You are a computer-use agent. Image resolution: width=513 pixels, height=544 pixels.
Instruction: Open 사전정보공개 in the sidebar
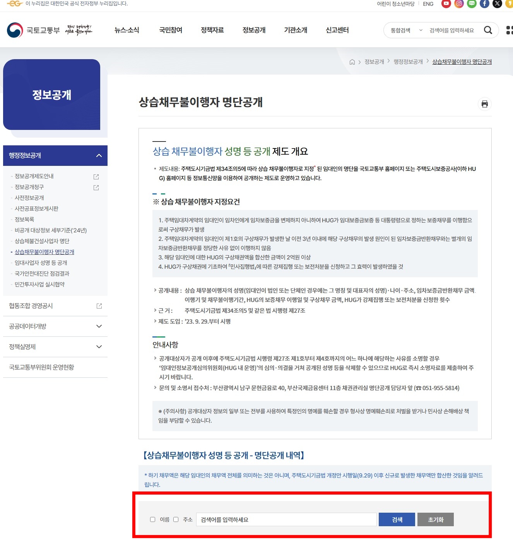coord(29,198)
